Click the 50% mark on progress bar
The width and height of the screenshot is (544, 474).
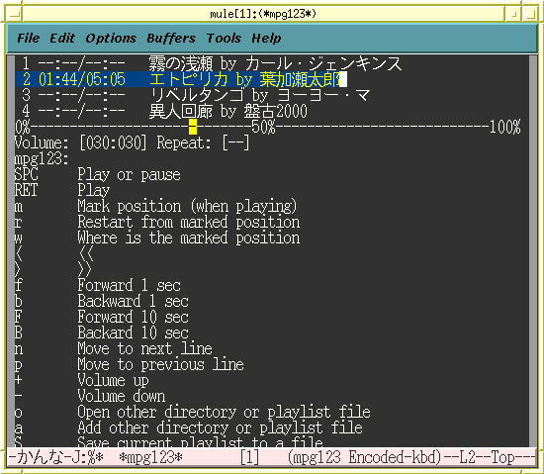click(263, 127)
